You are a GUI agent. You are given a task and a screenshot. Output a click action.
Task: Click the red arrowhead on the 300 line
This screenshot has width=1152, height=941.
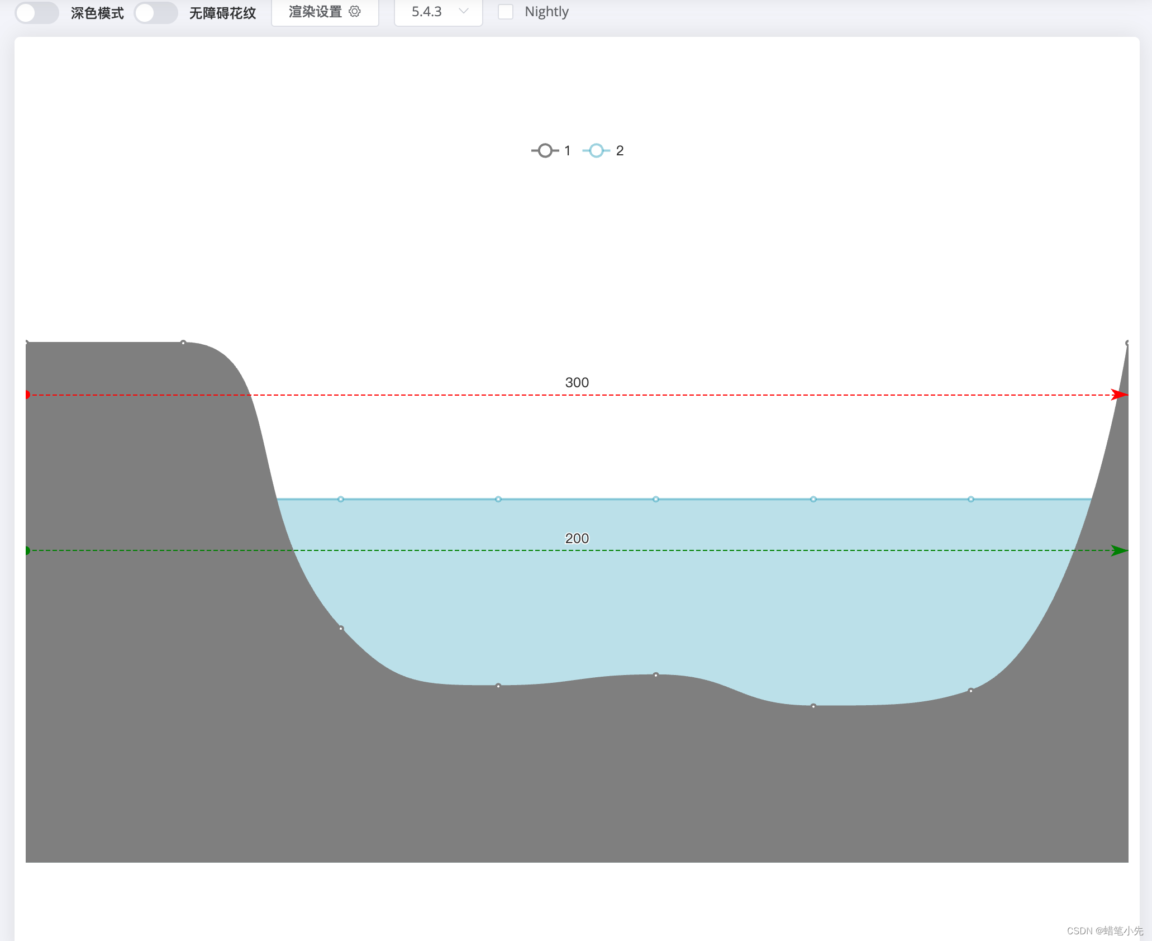coord(1119,395)
